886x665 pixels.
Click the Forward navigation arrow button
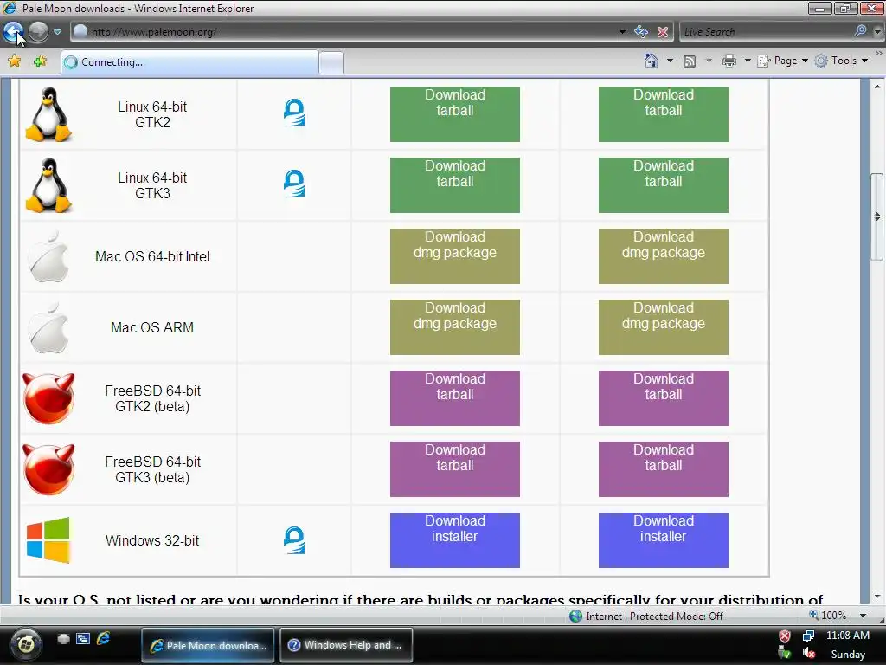(38, 32)
